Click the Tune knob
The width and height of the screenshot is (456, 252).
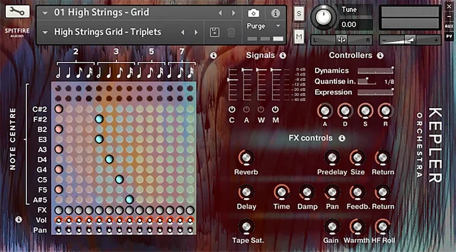tap(323, 17)
